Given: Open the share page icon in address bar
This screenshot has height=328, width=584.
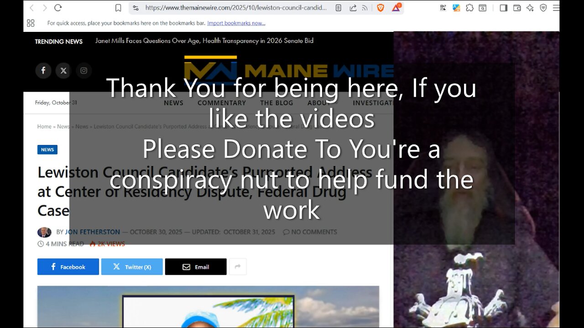Looking at the screenshot, I should coord(353,8).
